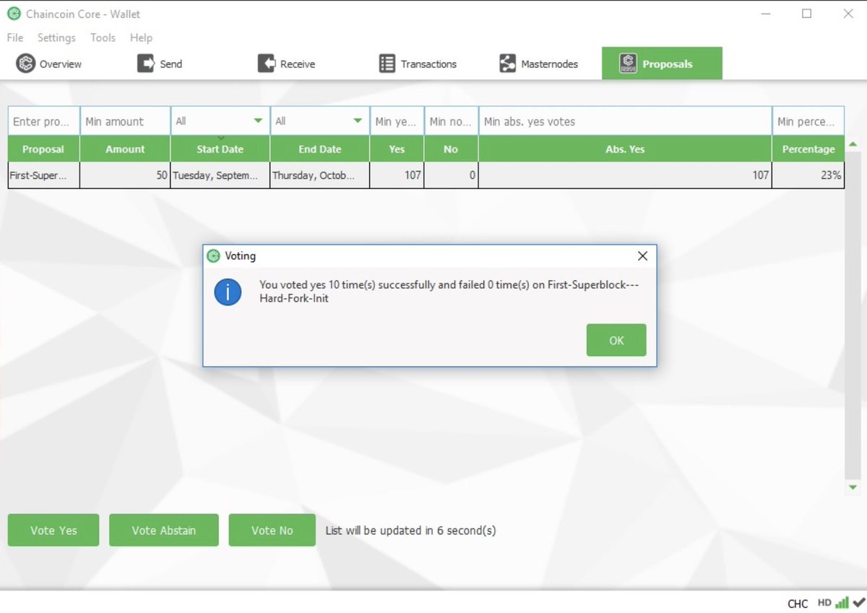Click the Proposals tab icon

[628, 64]
